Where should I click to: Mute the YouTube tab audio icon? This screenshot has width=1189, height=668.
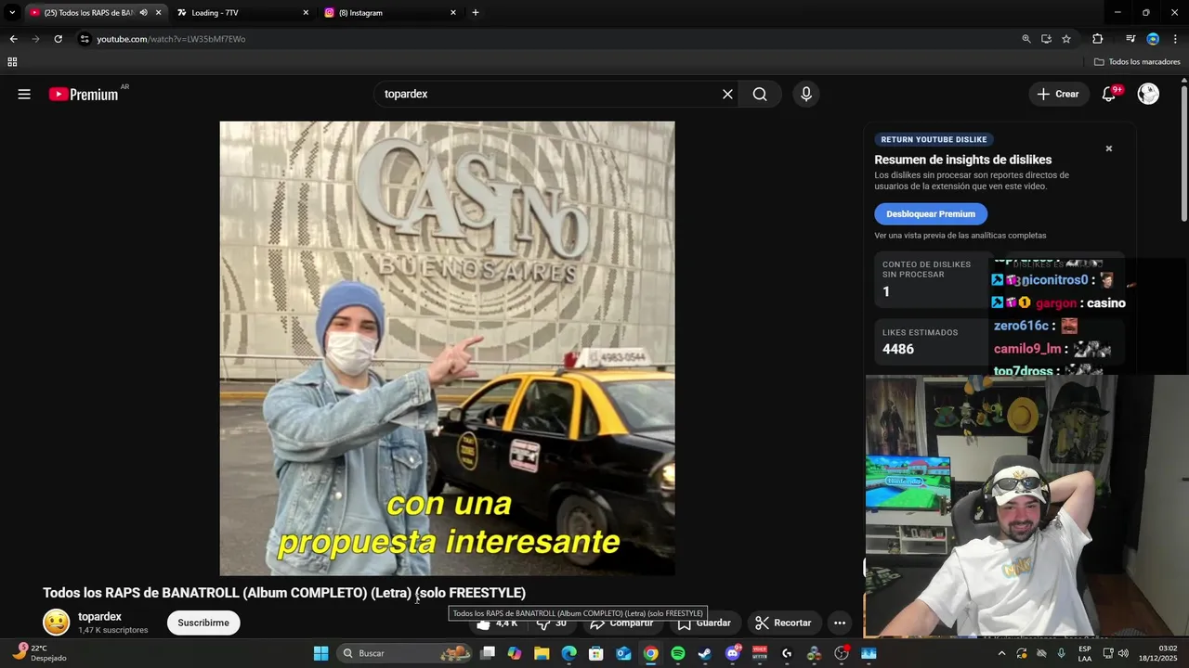coord(143,12)
